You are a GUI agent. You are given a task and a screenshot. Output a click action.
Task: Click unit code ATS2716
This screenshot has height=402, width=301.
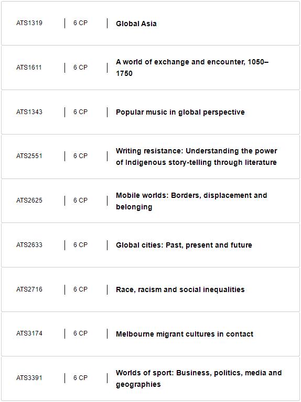[29, 289]
